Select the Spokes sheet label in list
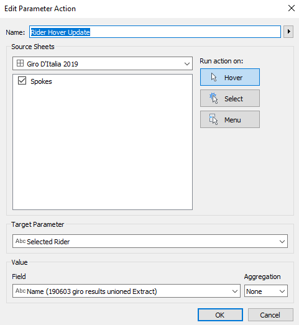 [x=41, y=81]
